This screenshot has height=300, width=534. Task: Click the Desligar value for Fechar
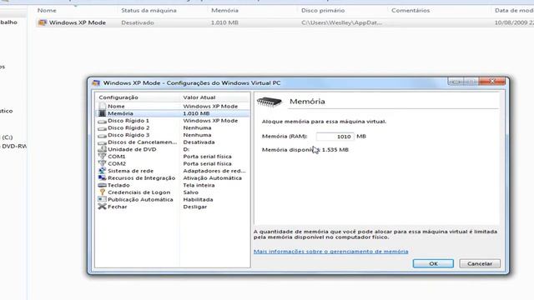click(x=195, y=207)
